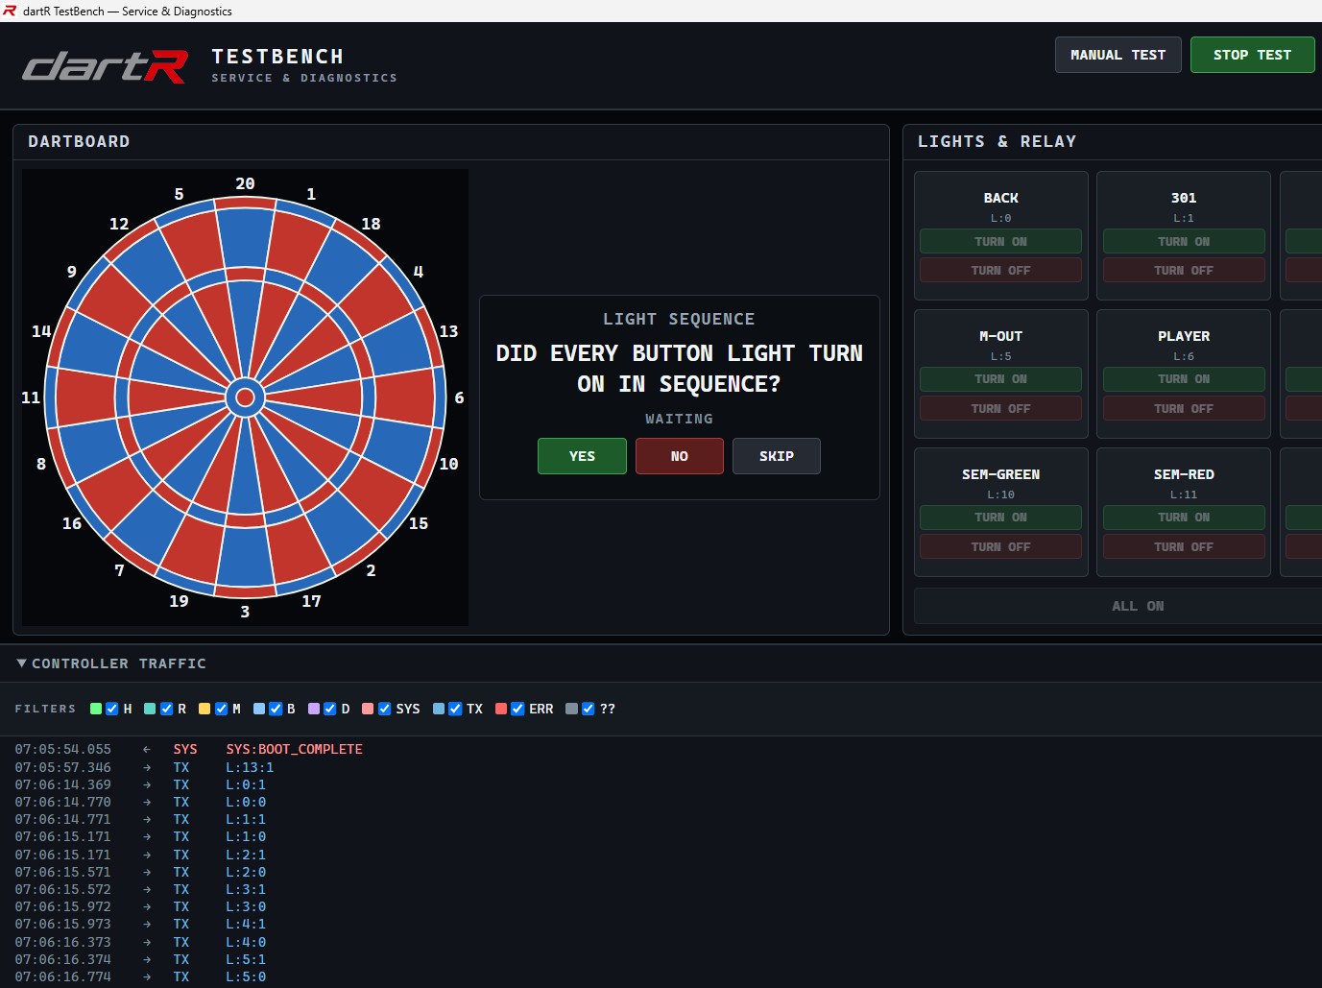Click the DARTBOARD panel heading
This screenshot has height=988, width=1322.
79,141
